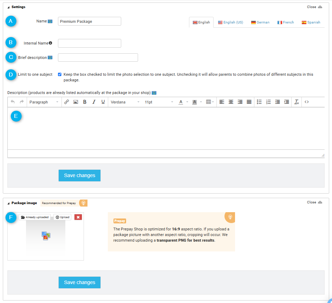Uncheck the Limit to one subject checkbox
The height and width of the screenshot is (303, 332).
point(60,74)
